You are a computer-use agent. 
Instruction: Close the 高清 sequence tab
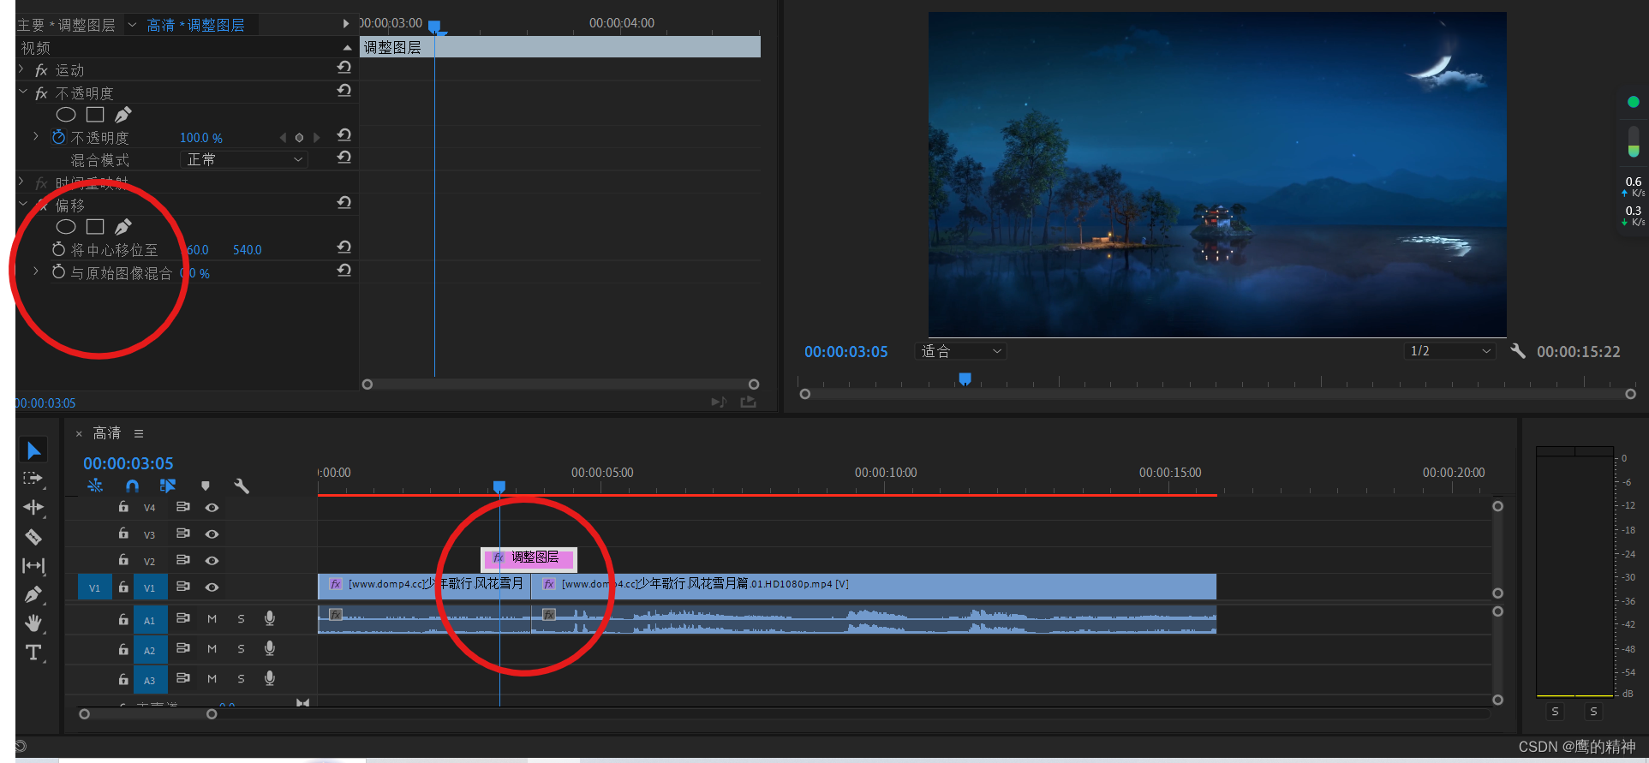pyautogui.click(x=79, y=434)
